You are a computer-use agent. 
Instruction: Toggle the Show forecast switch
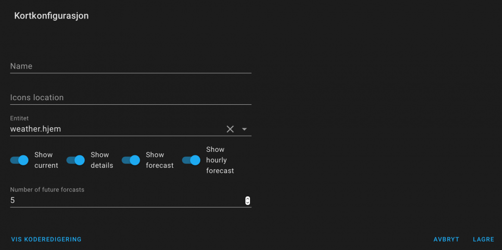point(131,160)
